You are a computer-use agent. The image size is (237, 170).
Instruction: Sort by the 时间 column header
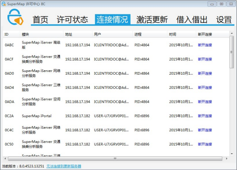coord(182,34)
